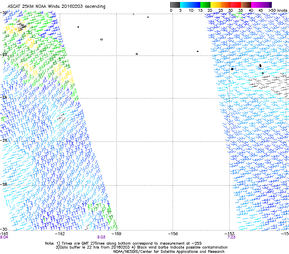Select the orange 25-30 knots color bar segment
The height and width of the screenshot is (254, 289).
226,5
